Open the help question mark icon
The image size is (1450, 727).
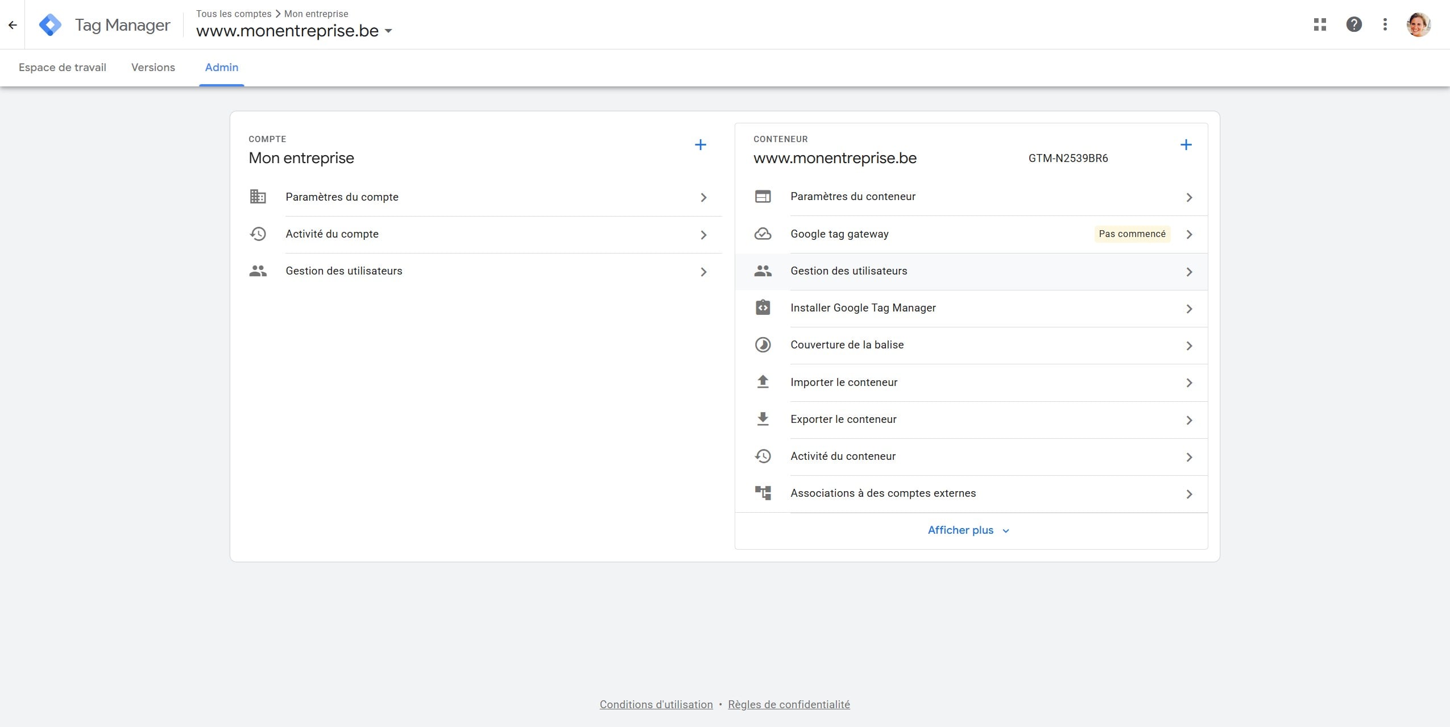point(1354,24)
